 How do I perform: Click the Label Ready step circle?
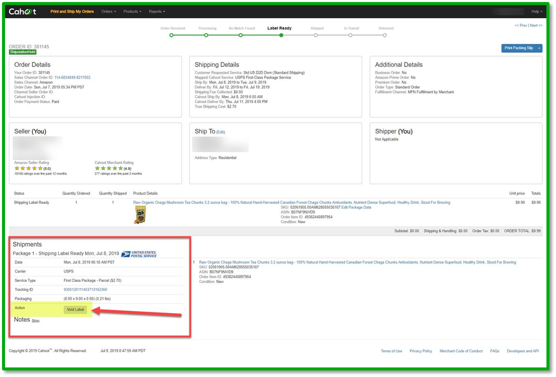tap(281, 35)
